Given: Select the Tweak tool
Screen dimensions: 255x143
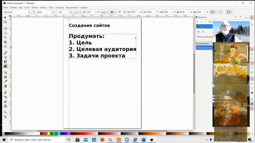Looking at the screenshot, I should pyautogui.click(x=5, y=93).
